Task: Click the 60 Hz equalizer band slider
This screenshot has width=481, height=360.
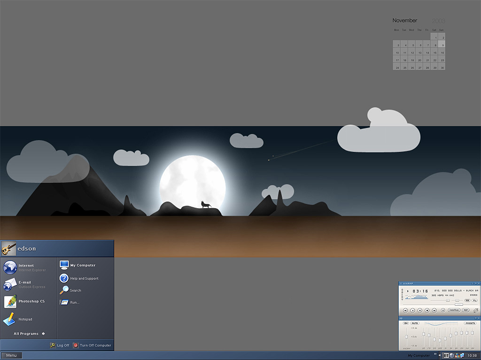Action: coord(424,334)
